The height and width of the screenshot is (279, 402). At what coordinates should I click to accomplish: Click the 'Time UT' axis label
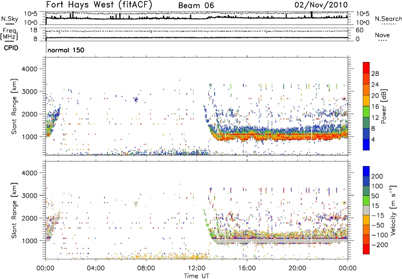(x=196, y=276)
